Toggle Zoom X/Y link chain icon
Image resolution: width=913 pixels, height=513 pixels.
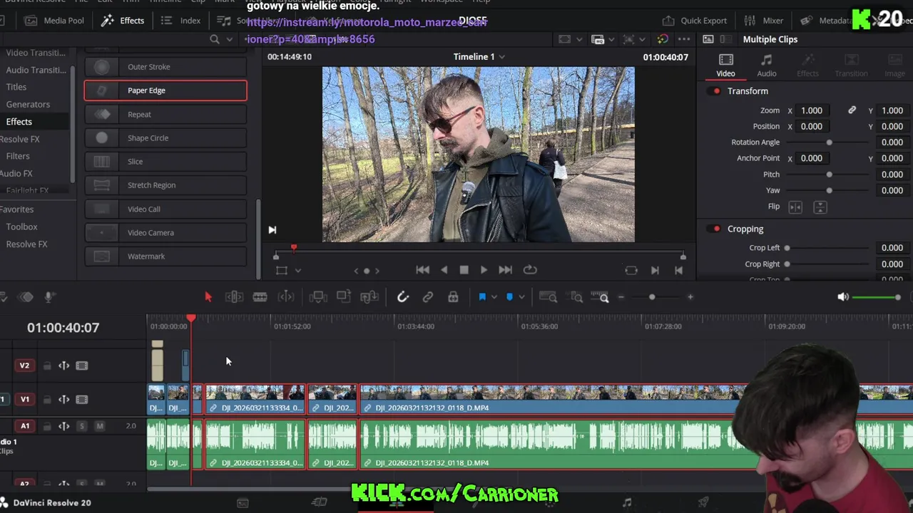click(x=852, y=110)
